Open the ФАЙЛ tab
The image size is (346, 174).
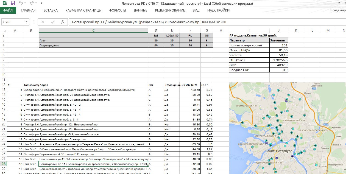[8, 10]
